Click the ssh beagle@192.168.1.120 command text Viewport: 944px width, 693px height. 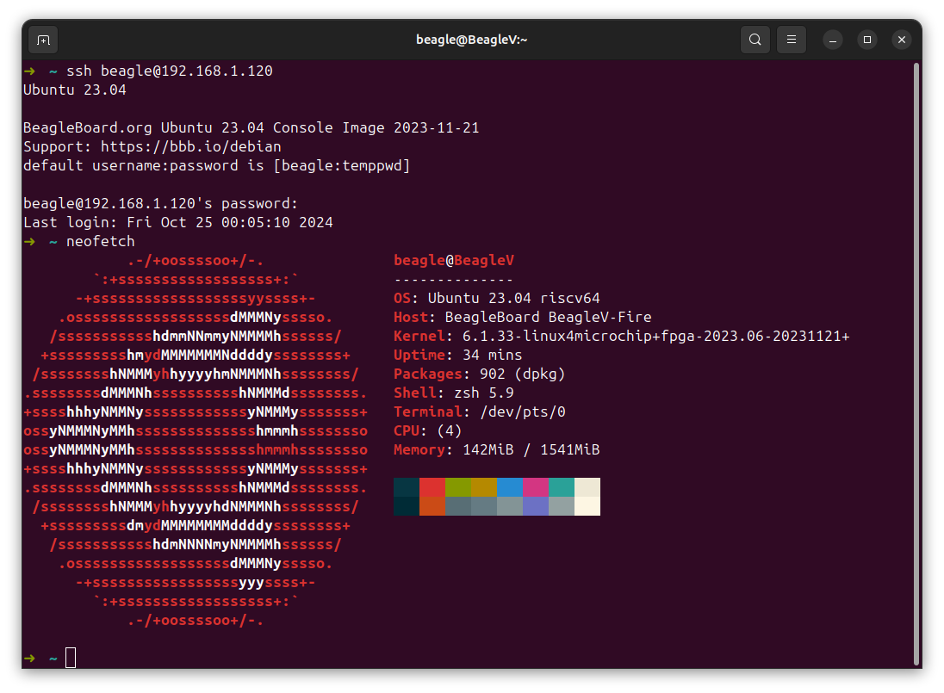point(170,71)
